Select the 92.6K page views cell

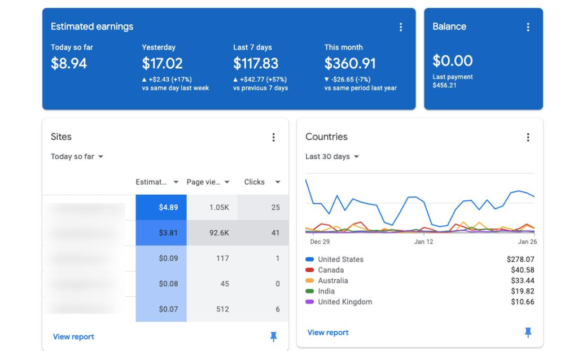[x=212, y=232]
